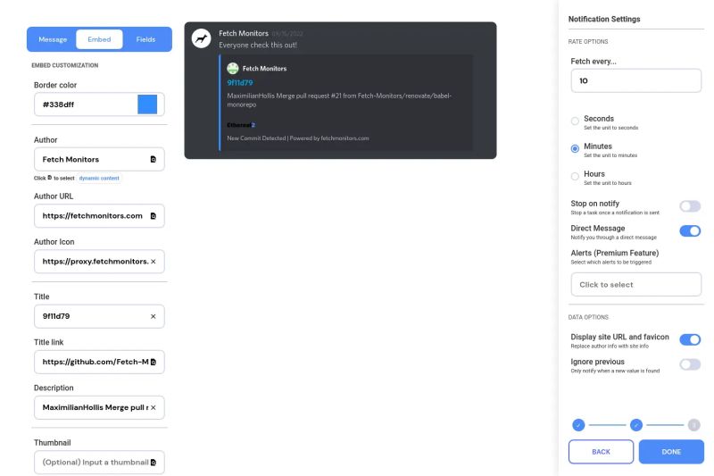Click the Ethereal field name in preview
714x476 pixels.
point(241,125)
